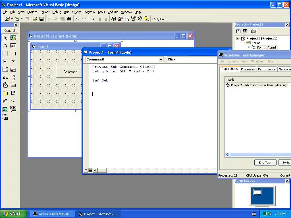291x218 pixels.
Task: Save the project with the floppy disk icon
Action: 41,19
